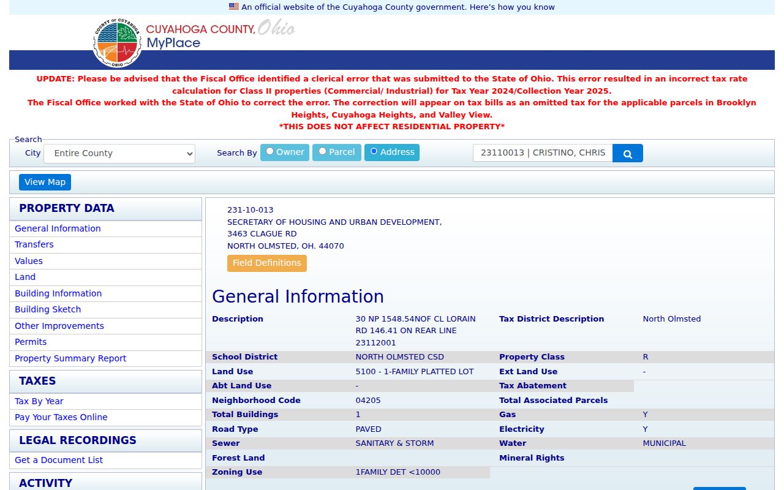The width and height of the screenshot is (784, 490).
Task: Click the SANITARY & STORM sewer value
Action: pos(395,443)
